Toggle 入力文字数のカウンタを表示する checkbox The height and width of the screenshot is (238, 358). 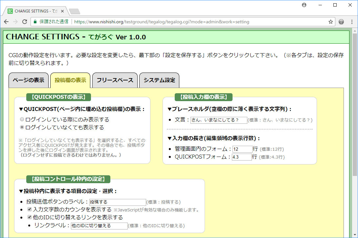[x=30, y=209]
